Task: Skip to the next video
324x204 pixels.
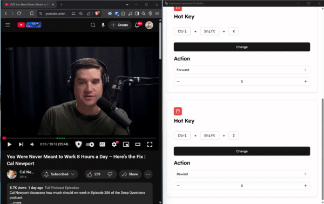Action: pyautogui.click(x=21, y=144)
